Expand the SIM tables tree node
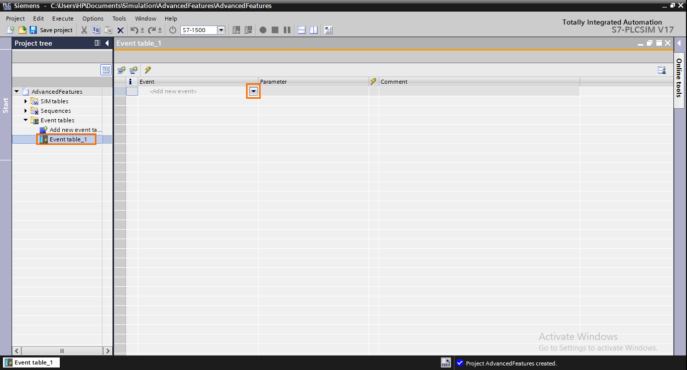Viewport: 687px width, 370px height. click(25, 101)
